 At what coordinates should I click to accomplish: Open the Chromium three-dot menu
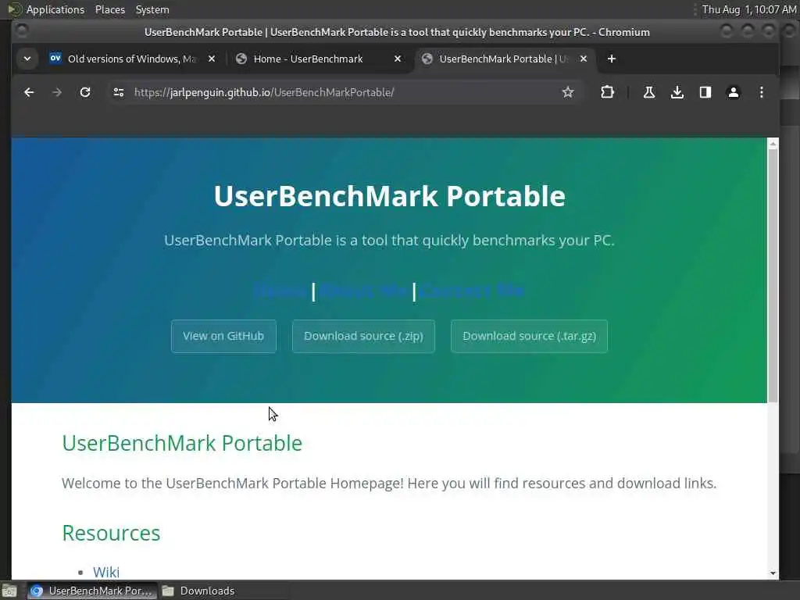pos(761,92)
